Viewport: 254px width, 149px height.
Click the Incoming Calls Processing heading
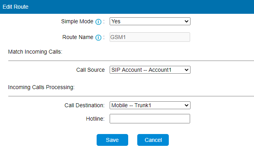[41, 87]
